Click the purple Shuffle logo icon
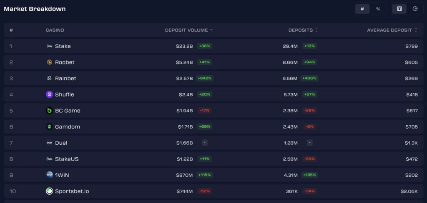Viewport: 427px width, 203px height. [x=49, y=94]
